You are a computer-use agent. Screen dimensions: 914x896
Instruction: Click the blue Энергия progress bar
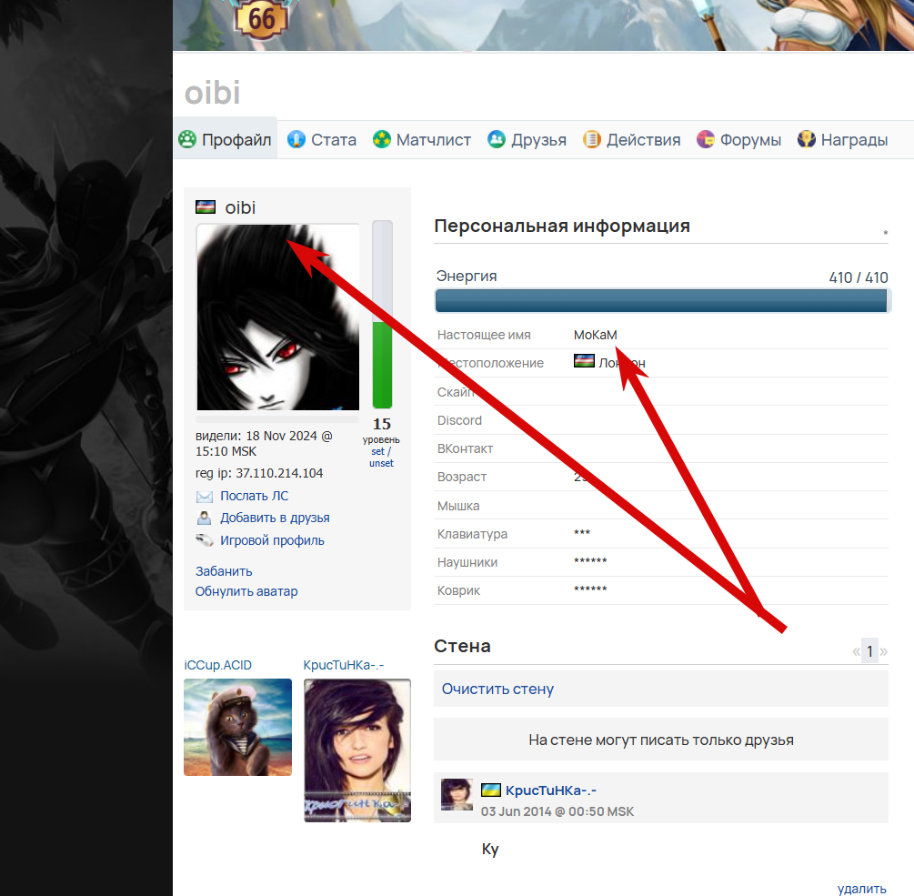click(661, 301)
